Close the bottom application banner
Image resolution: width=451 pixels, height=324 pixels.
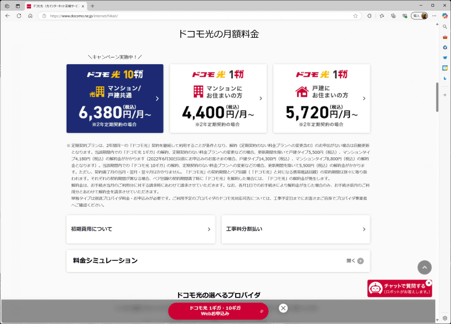click(x=284, y=308)
